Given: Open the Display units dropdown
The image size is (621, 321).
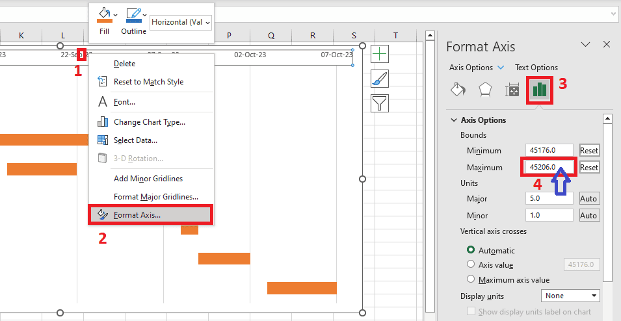Looking at the screenshot, I should click(x=572, y=296).
